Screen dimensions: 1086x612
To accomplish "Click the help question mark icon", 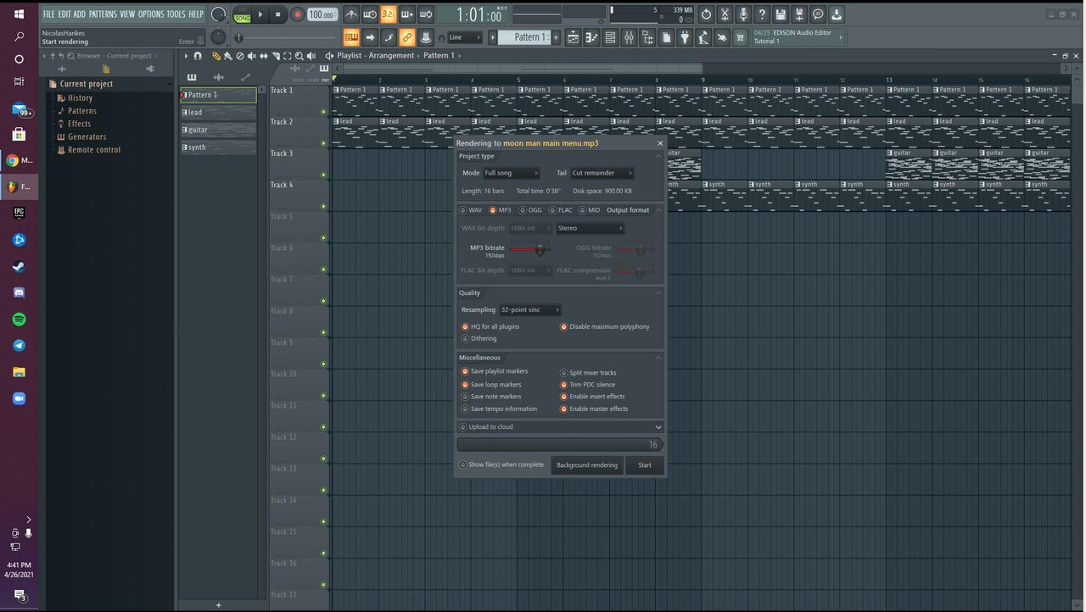I will (x=762, y=14).
